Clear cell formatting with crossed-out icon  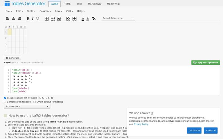(x=94, y=18)
